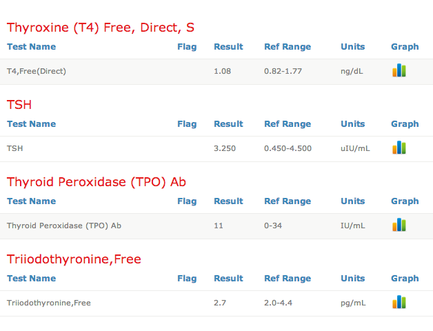
Task: Open the TSH row graph icon
Action: 399,148
